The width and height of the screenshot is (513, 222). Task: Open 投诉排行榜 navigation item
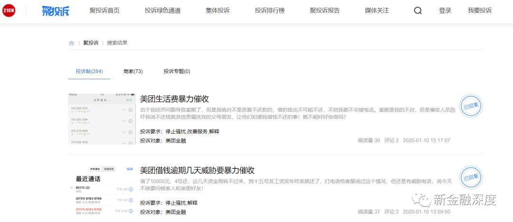pyautogui.click(x=270, y=10)
